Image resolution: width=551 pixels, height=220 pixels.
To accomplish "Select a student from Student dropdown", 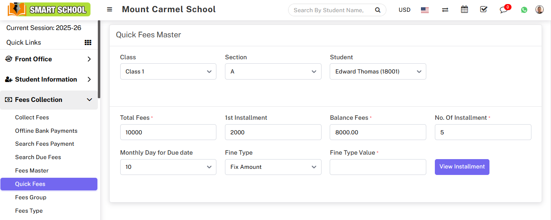I will tap(378, 71).
